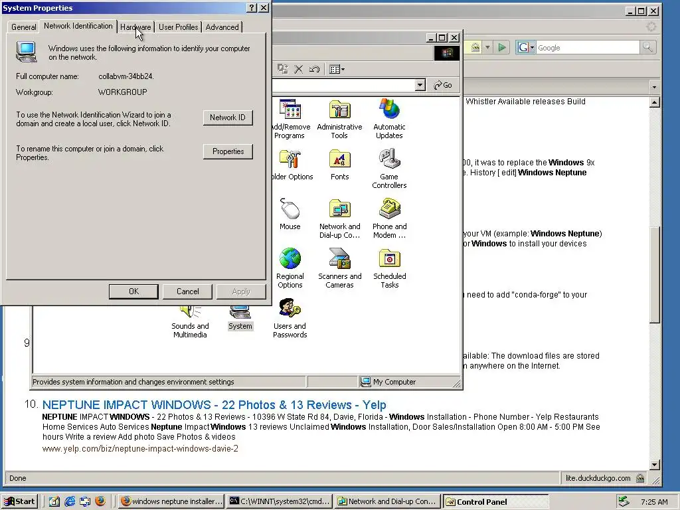Viewport: 680px width, 510px height.
Task: Click the first quick launch icon beside Start
Action: tap(54, 501)
